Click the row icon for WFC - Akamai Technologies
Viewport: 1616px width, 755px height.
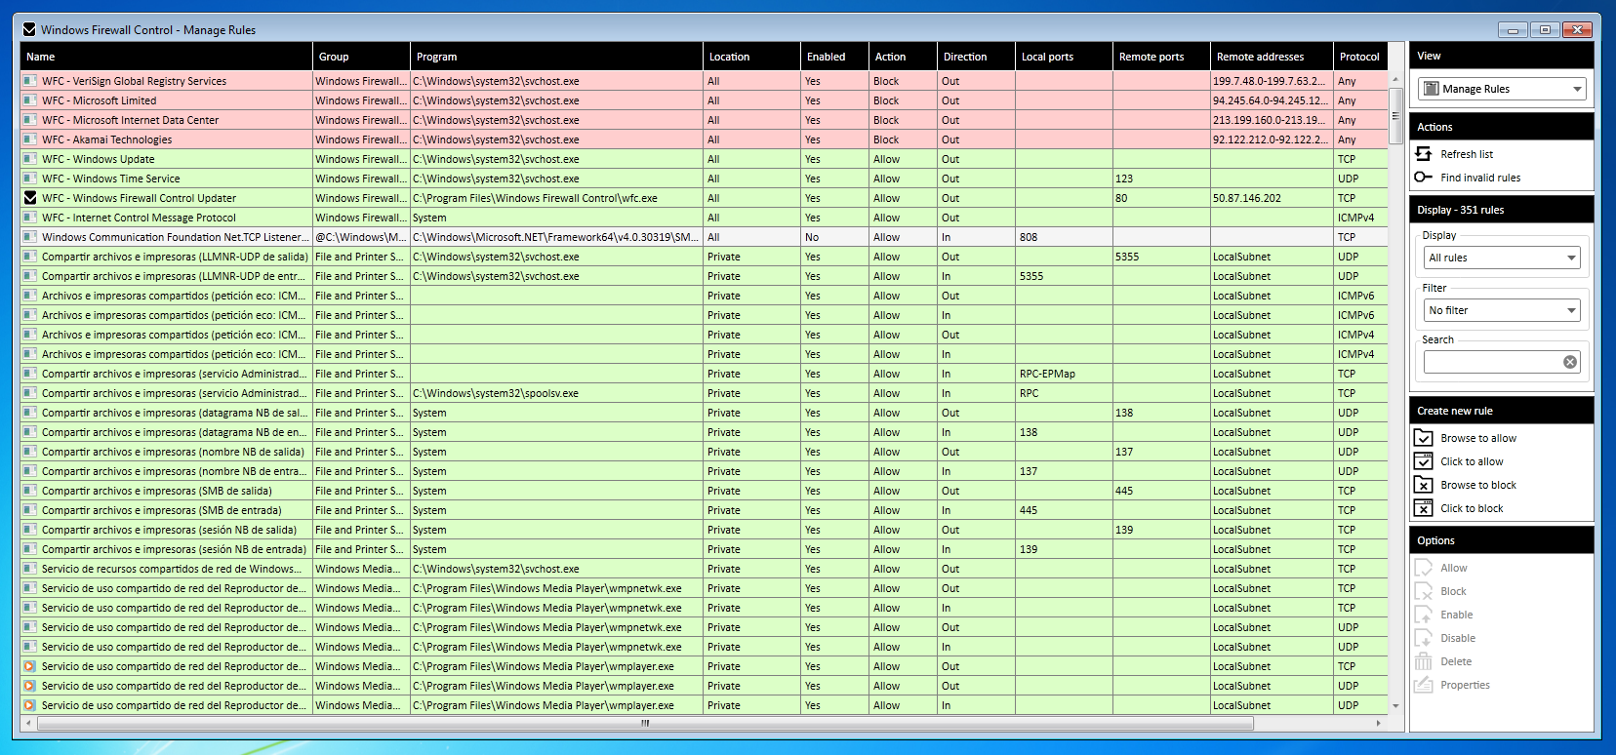coord(30,139)
